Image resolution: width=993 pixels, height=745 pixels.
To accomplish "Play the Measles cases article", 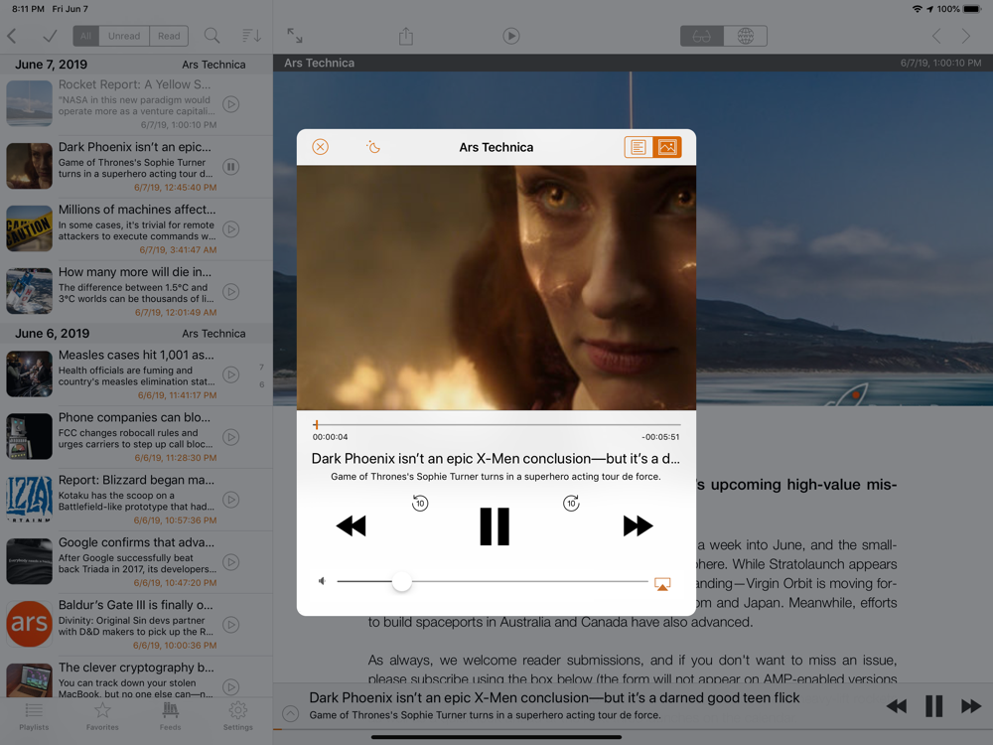I will pos(231,375).
